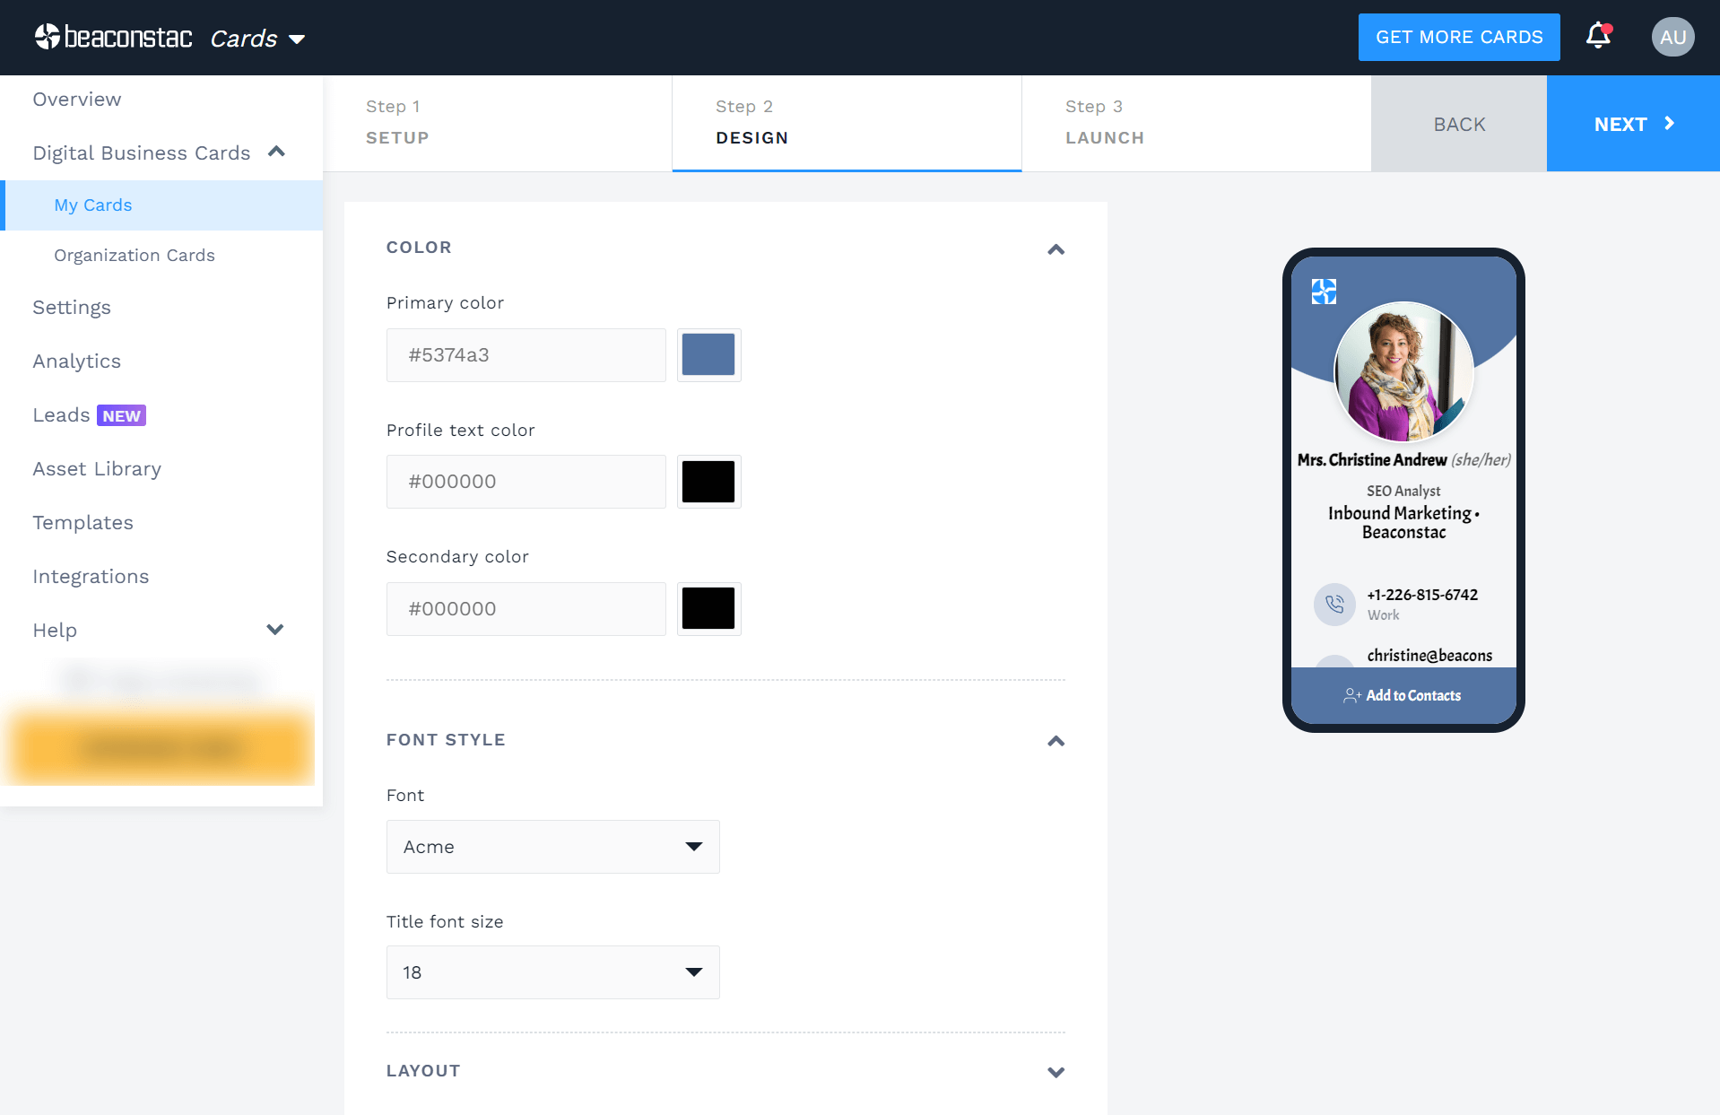This screenshot has height=1115, width=1720.
Task: Click the phone icon in card preview
Action: [x=1334, y=604]
